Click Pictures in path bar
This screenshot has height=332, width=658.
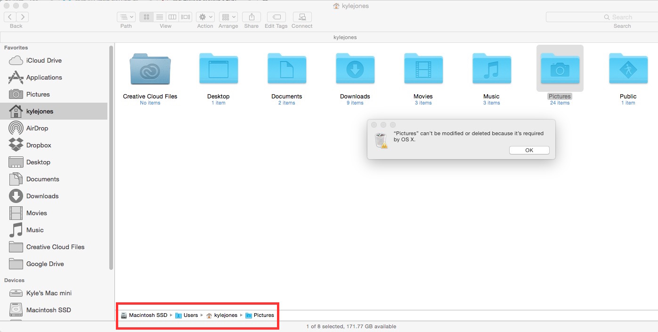click(260, 315)
